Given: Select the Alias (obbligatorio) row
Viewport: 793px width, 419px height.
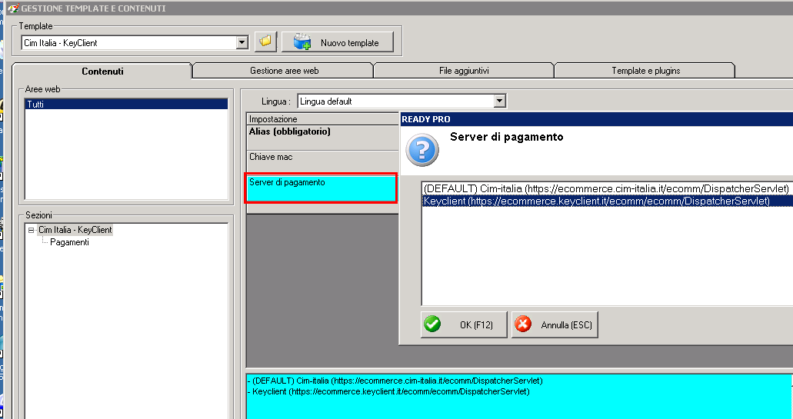Looking at the screenshot, I should click(x=323, y=137).
